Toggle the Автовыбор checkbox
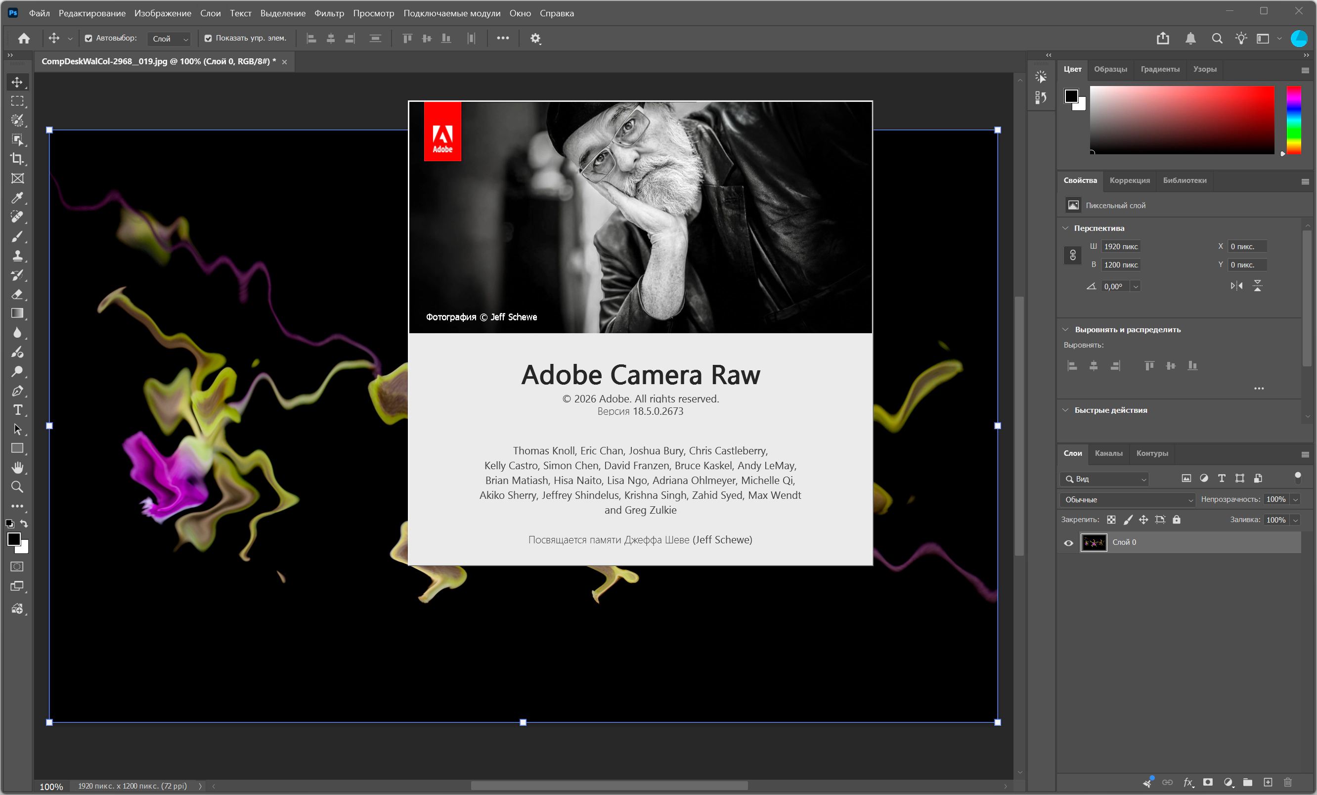This screenshot has height=795, width=1317. [88, 39]
